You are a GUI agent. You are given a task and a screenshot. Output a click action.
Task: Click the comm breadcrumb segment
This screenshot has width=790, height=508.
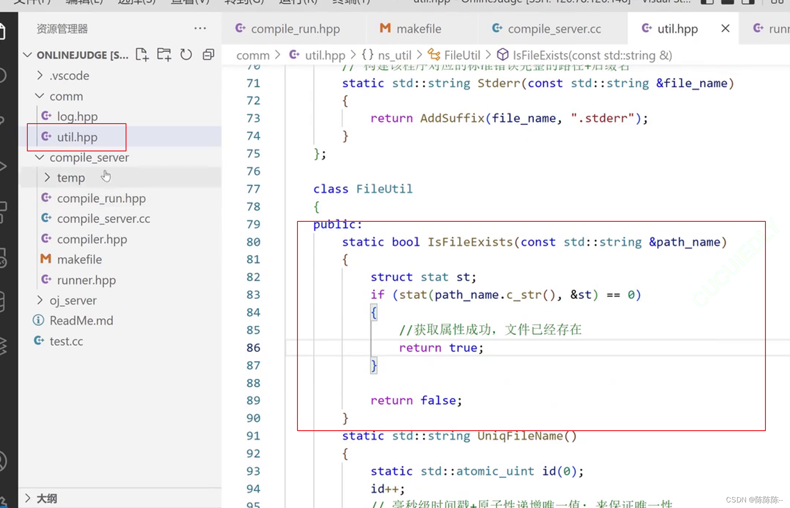pos(253,55)
